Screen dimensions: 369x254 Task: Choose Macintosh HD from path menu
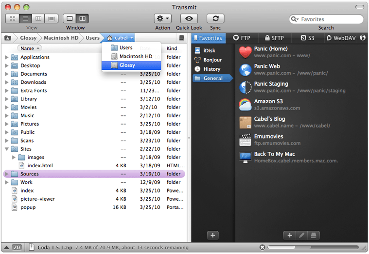[x=136, y=56]
